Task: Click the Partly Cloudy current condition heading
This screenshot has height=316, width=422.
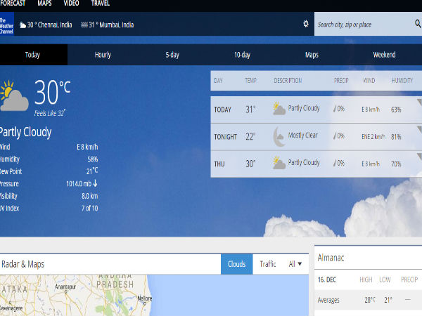Action: coord(25,132)
